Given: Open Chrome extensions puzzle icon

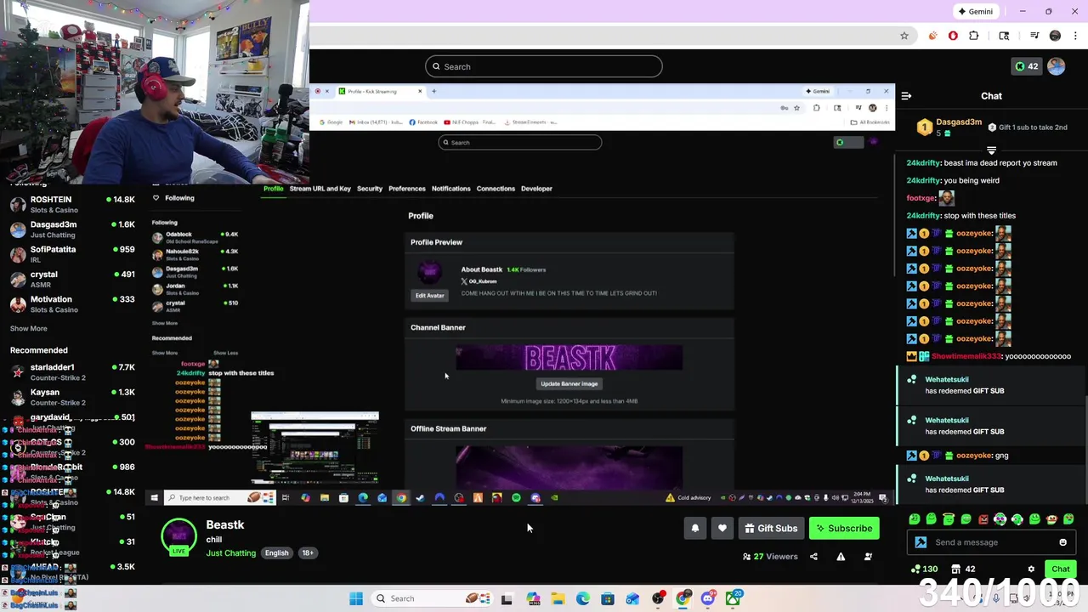Looking at the screenshot, I should point(973,36).
